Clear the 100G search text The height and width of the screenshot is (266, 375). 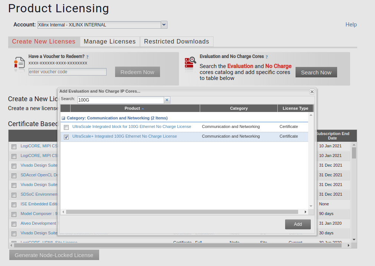pos(167,100)
